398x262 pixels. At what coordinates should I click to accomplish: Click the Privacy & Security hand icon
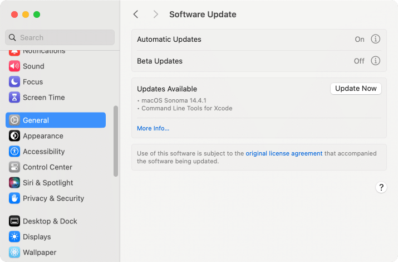point(14,198)
